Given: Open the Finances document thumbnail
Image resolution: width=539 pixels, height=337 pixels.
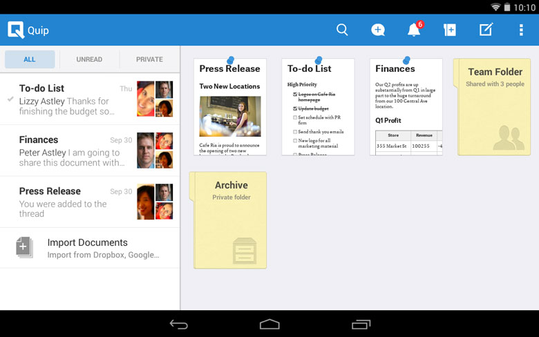Looking at the screenshot, I should pos(406,107).
